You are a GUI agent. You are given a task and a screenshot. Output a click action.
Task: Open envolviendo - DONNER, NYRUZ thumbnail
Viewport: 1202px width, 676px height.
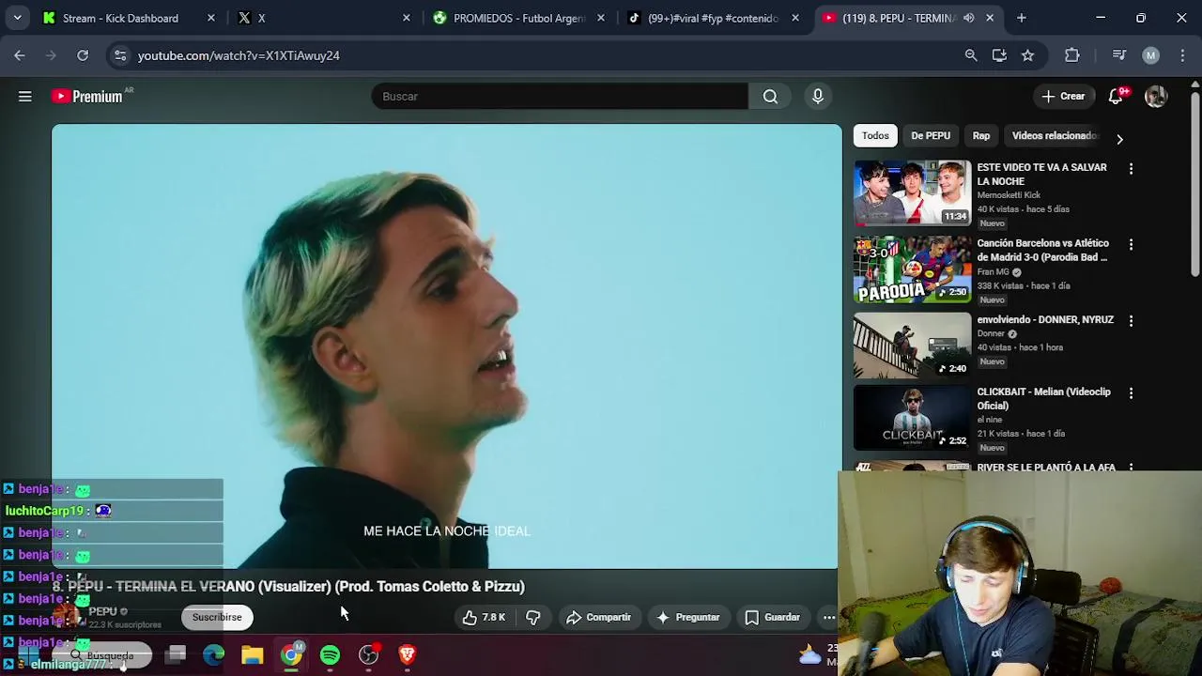pyautogui.click(x=912, y=346)
